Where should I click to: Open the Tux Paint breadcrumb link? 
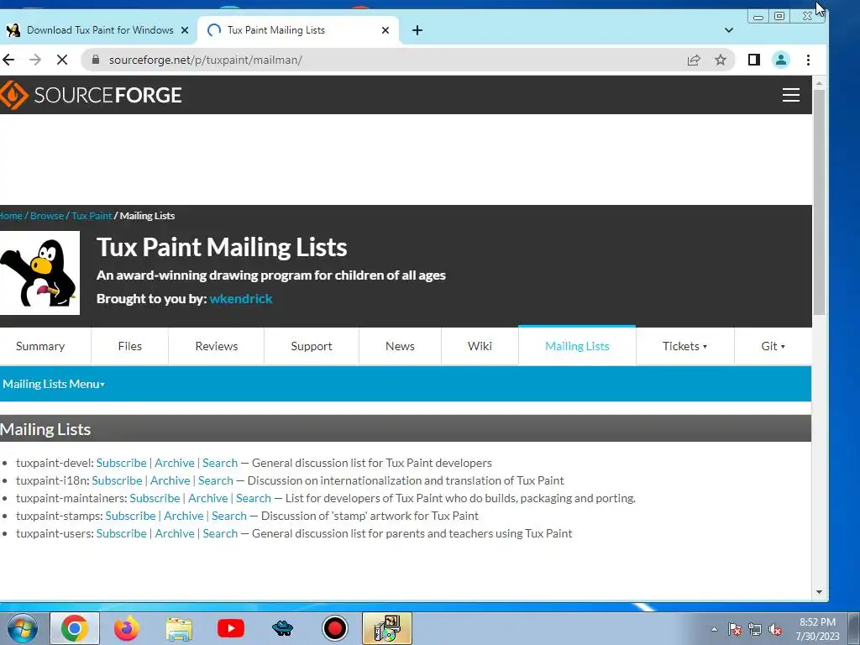[x=92, y=216]
